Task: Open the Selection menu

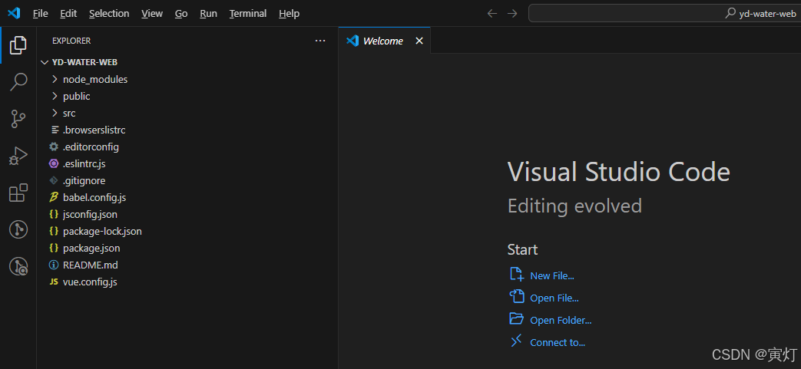Action: pyautogui.click(x=109, y=14)
